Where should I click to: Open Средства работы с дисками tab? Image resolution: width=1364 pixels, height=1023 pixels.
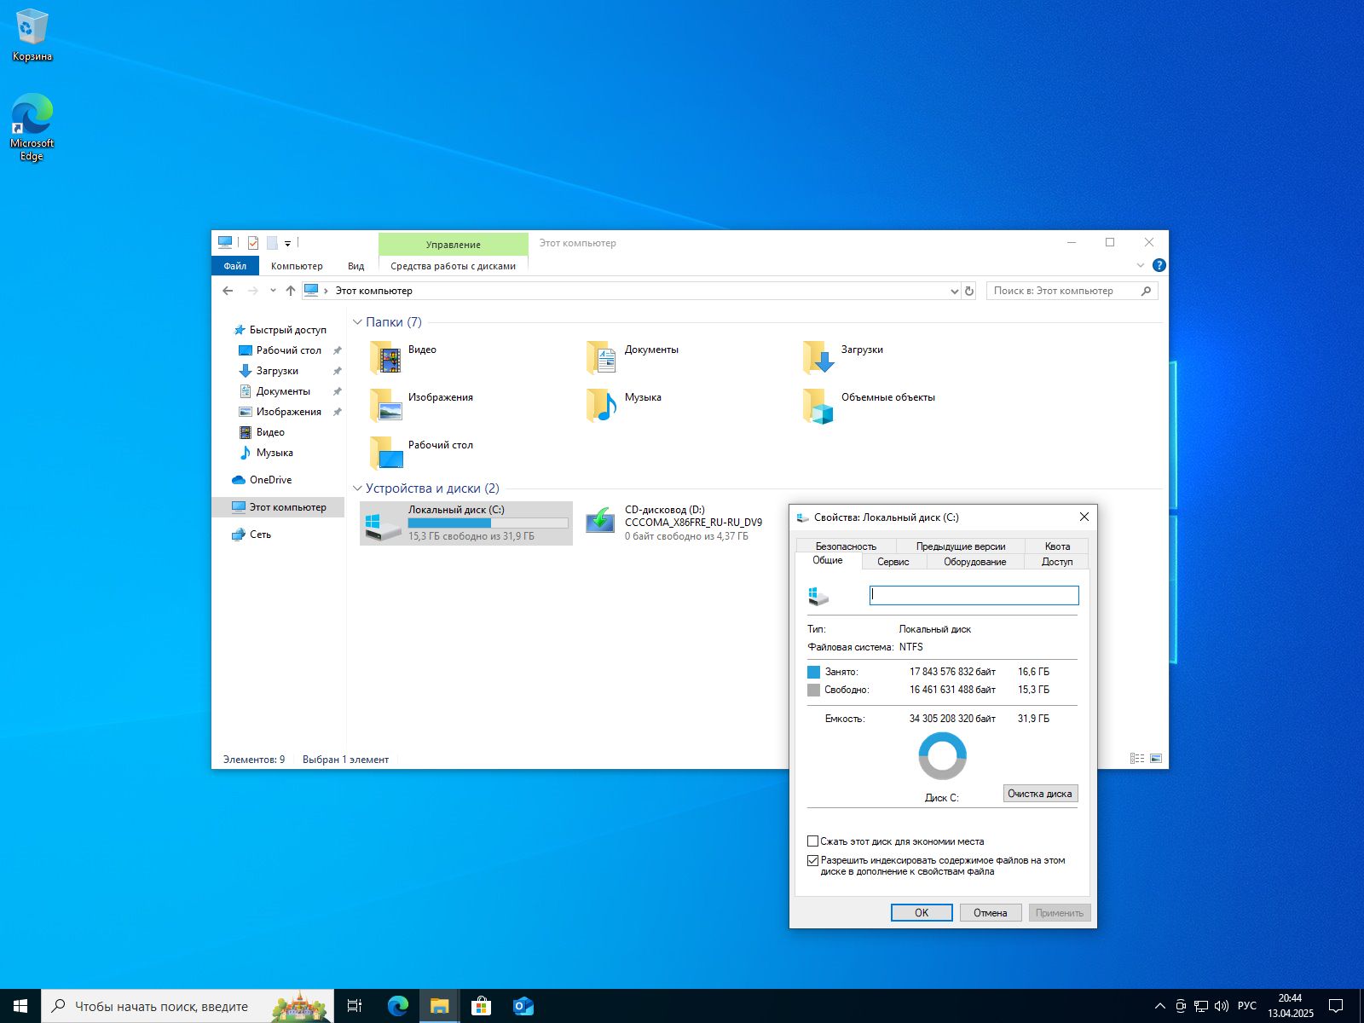pyautogui.click(x=453, y=266)
